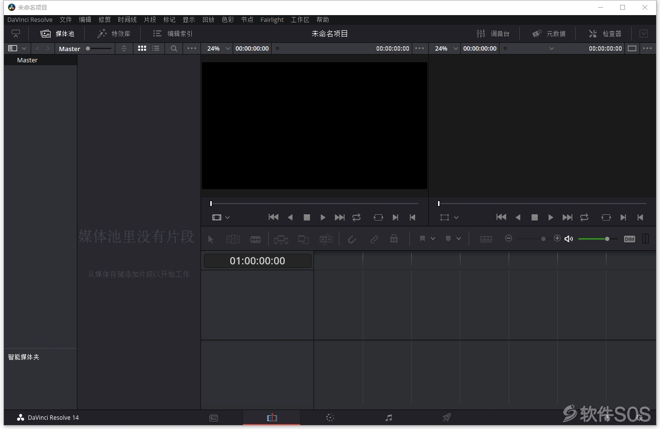Toggle the 媒体池 Media Pool panel

[x=57, y=34]
